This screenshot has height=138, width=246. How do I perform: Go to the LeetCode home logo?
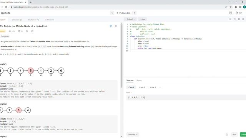(x=5, y=13)
